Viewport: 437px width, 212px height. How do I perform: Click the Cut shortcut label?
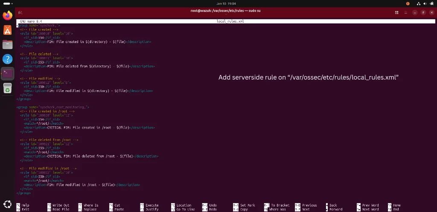[x=117, y=205]
